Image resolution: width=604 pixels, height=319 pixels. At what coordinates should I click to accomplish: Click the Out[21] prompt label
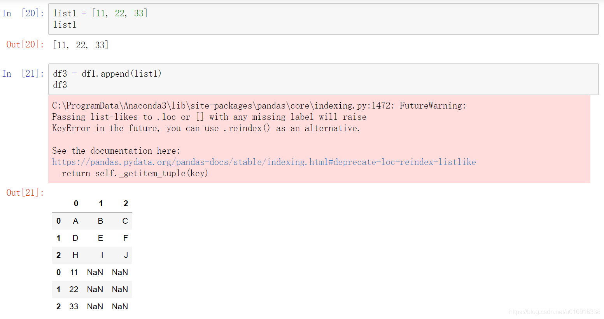point(25,193)
